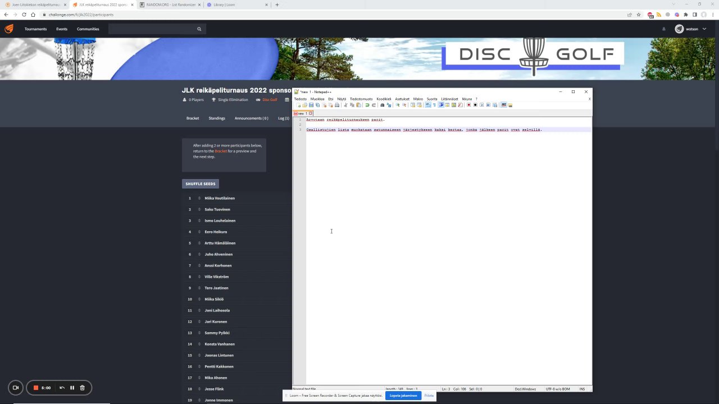The width and height of the screenshot is (719, 404).
Task: Click the Play macro icon in Notepad++
Action: (x=481, y=105)
